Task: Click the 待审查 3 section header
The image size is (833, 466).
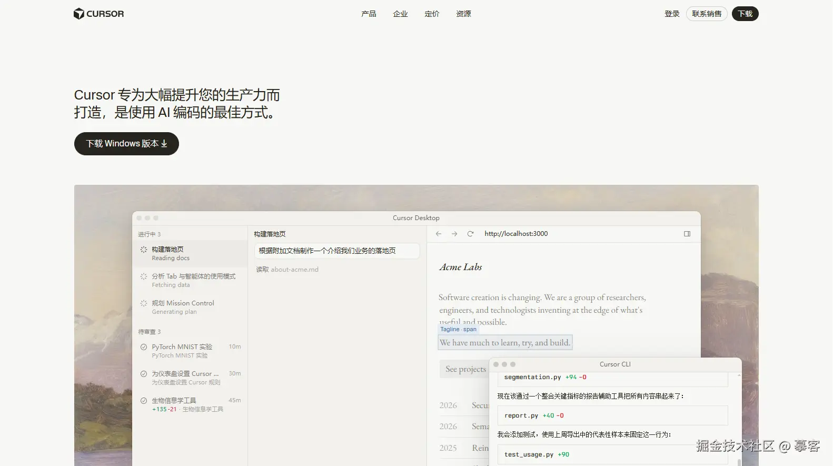Action: [150, 332]
